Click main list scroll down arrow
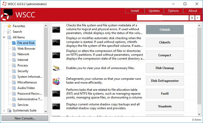The height and width of the screenshot is (123, 203). pyautogui.click(x=199, y=114)
